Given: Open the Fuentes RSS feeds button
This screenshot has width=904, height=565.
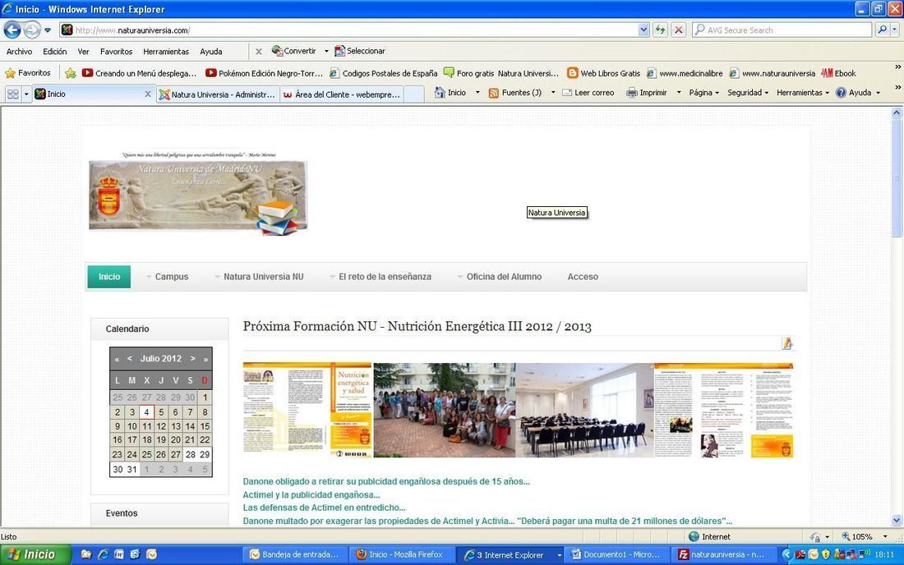Looking at the screenshot, I should coord(515,92).
